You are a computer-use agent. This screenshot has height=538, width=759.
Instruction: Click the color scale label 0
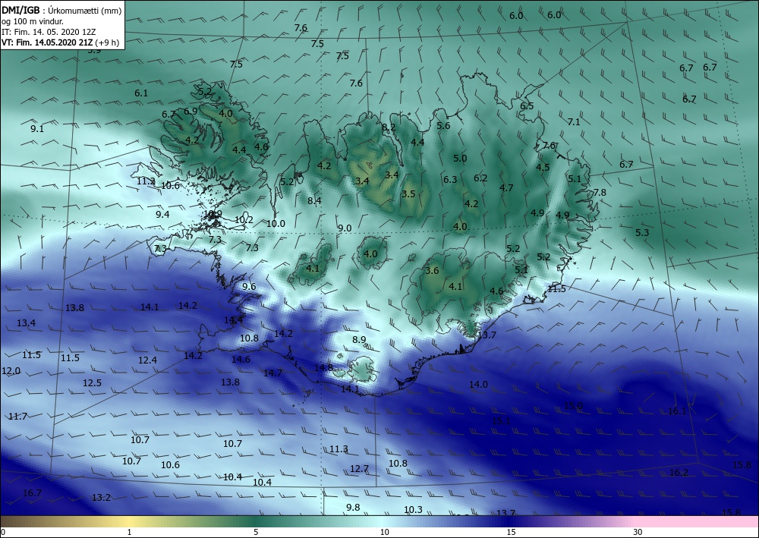click(x=3, y=532)
